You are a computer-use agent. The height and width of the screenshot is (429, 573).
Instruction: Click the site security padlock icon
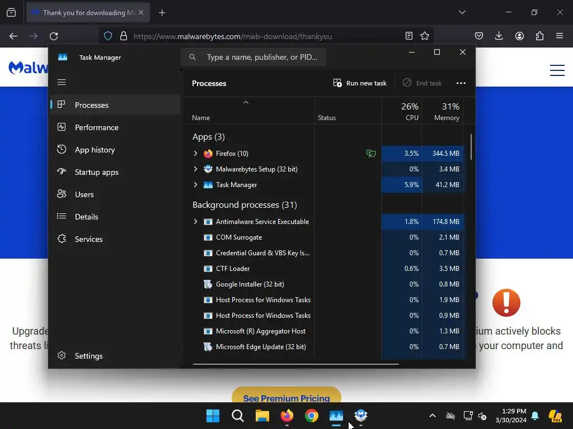(x=124, y=36)
